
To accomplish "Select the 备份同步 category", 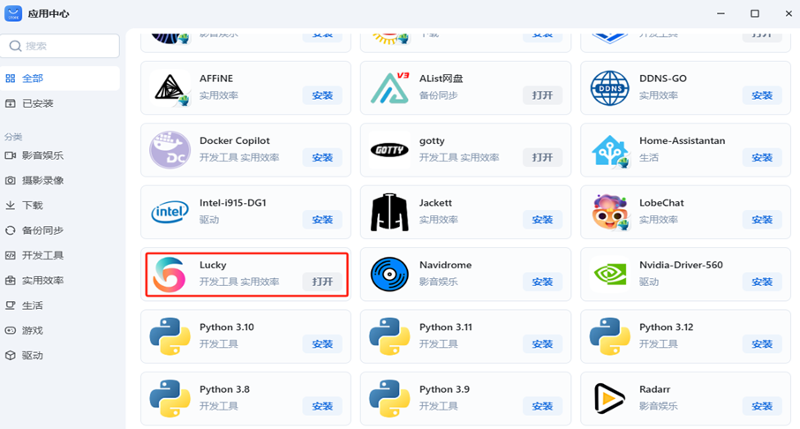I will [x=60, y=230].
